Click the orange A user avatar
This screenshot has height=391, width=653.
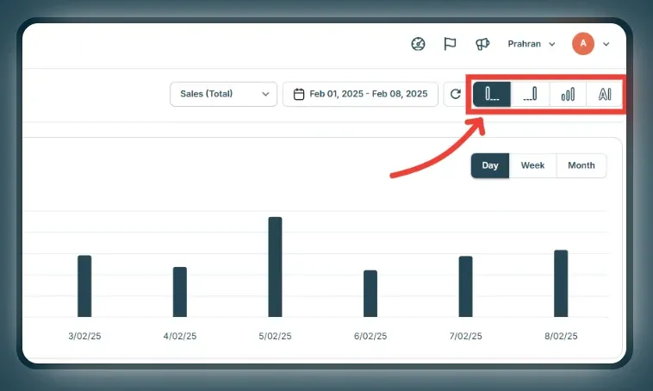[x=583, y=44]
